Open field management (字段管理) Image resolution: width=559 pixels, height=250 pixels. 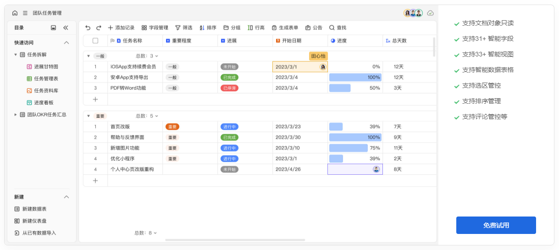tap(155, 28)
